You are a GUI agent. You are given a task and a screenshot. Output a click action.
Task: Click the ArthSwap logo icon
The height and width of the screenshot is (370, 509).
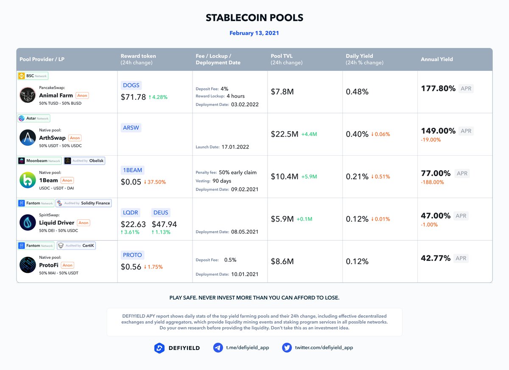28,137
